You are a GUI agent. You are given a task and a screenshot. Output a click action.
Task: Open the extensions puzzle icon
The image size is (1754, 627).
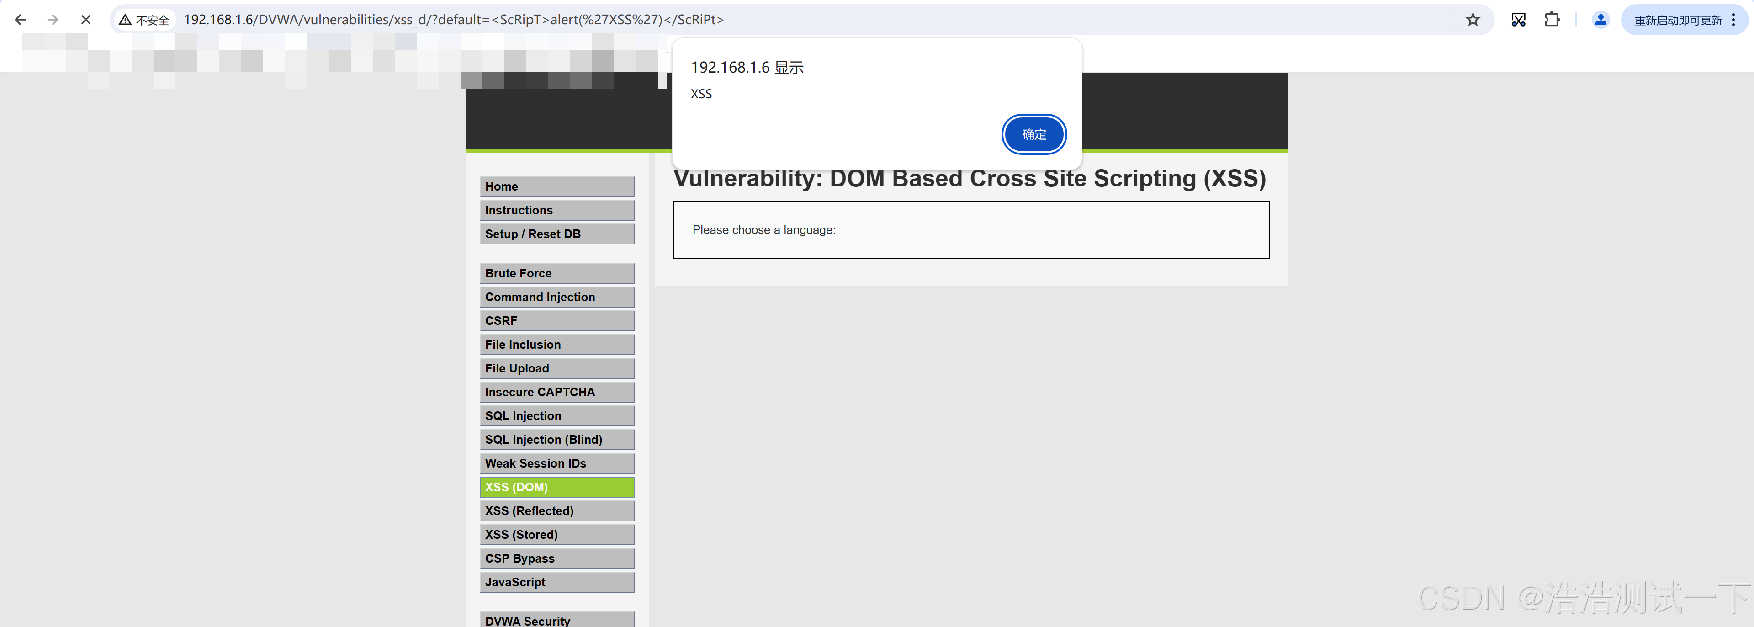[1552, 20]
